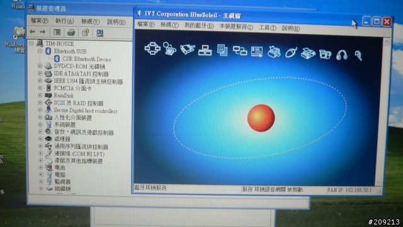Open BlueSoleil 檔案(F) menu
This screenshot has width=403, height=227.
(x=145, y=25)
